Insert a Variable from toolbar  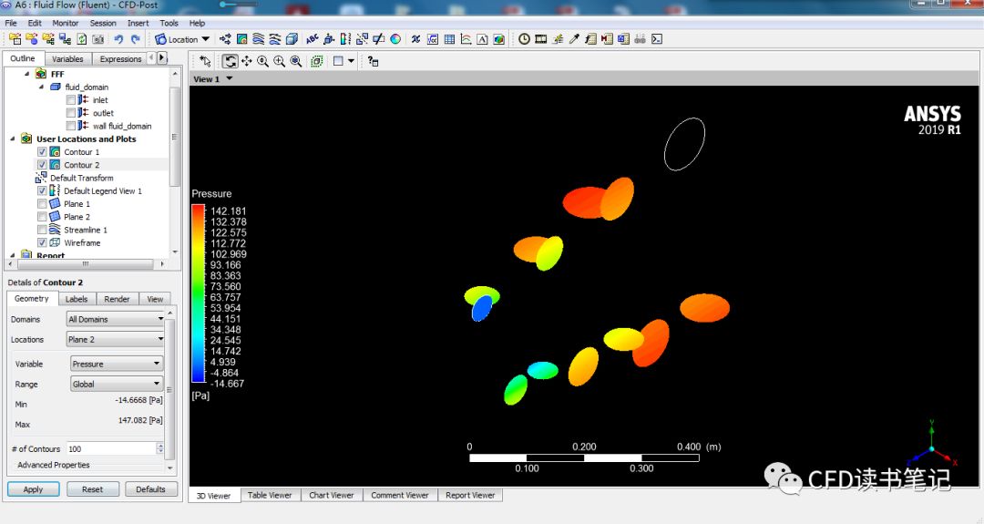[x=415, y=39]
